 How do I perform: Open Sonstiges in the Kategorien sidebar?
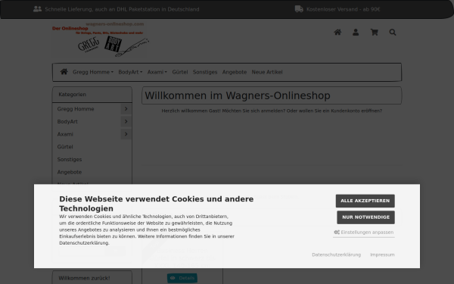[70, 159]
